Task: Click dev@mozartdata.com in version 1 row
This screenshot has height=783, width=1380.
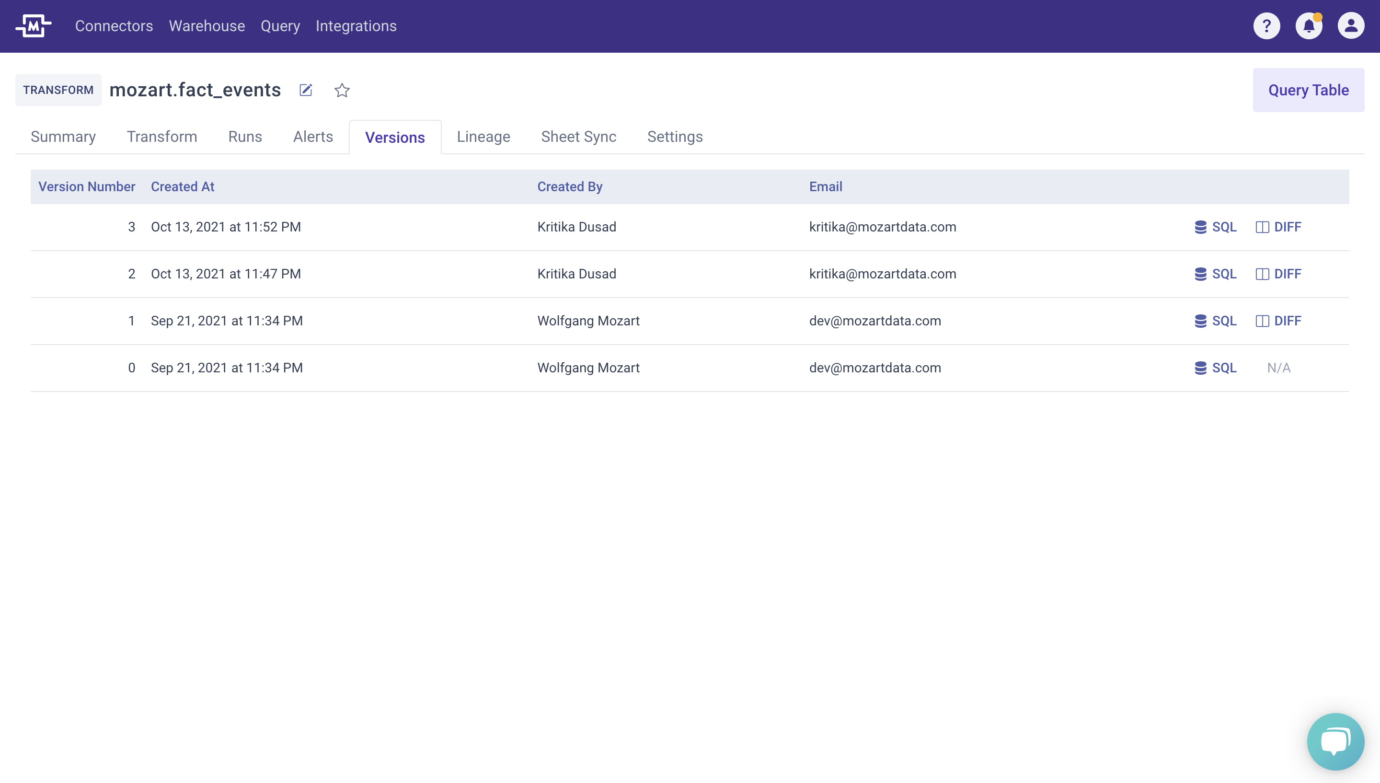Action: click(875, 321)
